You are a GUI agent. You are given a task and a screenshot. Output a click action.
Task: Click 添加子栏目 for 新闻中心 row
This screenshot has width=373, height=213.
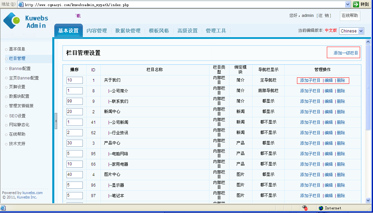310,112
